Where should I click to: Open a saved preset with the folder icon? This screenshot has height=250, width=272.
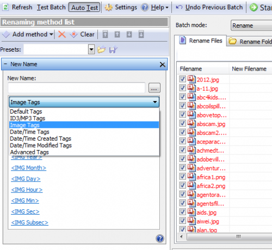(101, 49)
